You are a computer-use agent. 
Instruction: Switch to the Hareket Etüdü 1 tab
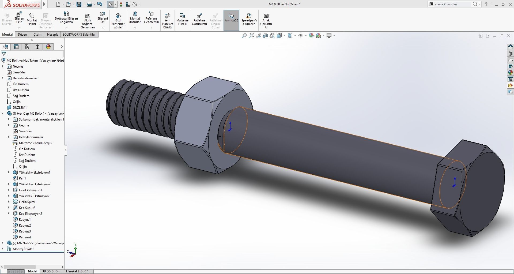77,271
